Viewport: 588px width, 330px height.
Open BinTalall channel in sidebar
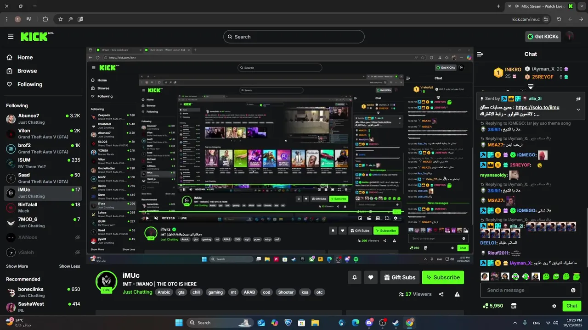pos(43,208)
